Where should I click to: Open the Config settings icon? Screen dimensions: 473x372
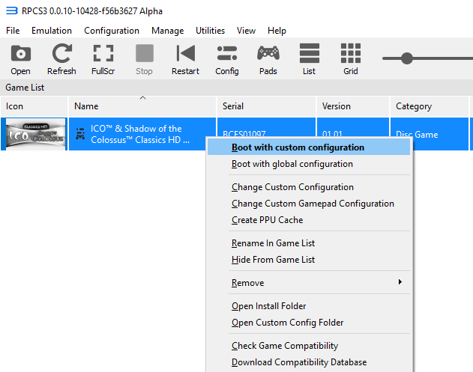(x=227, y=60)
